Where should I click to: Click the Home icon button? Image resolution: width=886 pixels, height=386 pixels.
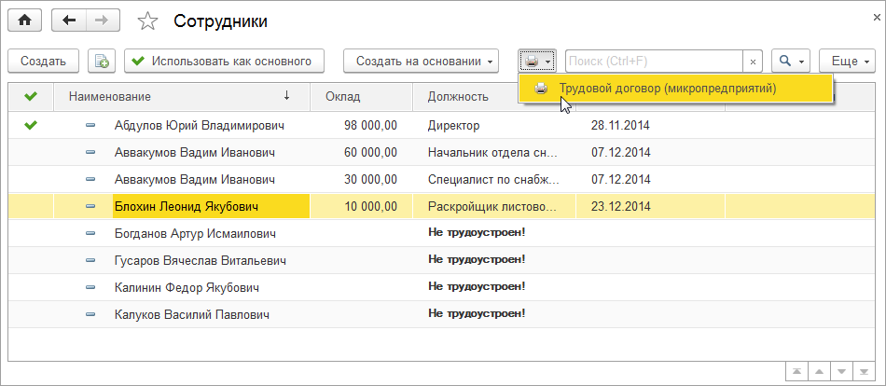pos(25,20)
